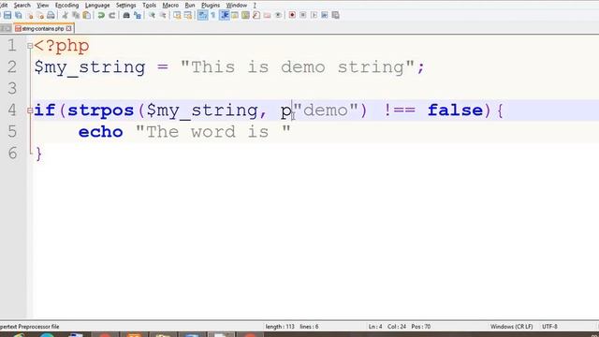Click 'Ln : 4' in status bar
Screen dimensions: 599x337
pos(375,327)
